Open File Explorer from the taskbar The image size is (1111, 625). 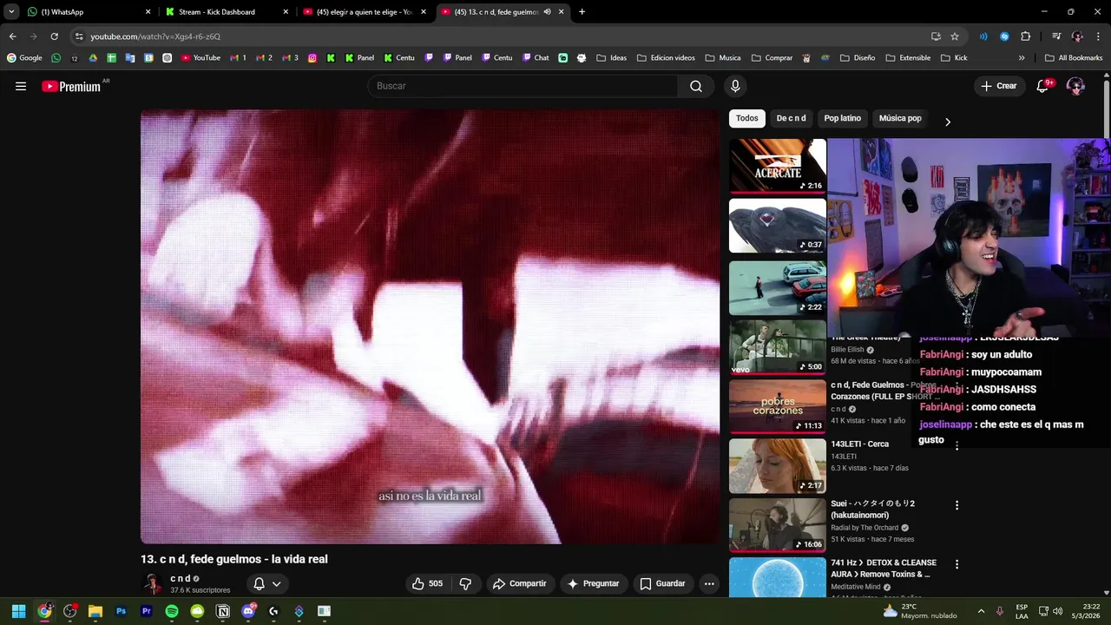coord(95,611)
